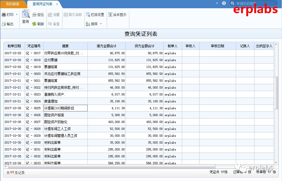The image size is (282, 181).
Task: Click the 固定资产初始化 summary cell
Action: [x=65, y=122]
